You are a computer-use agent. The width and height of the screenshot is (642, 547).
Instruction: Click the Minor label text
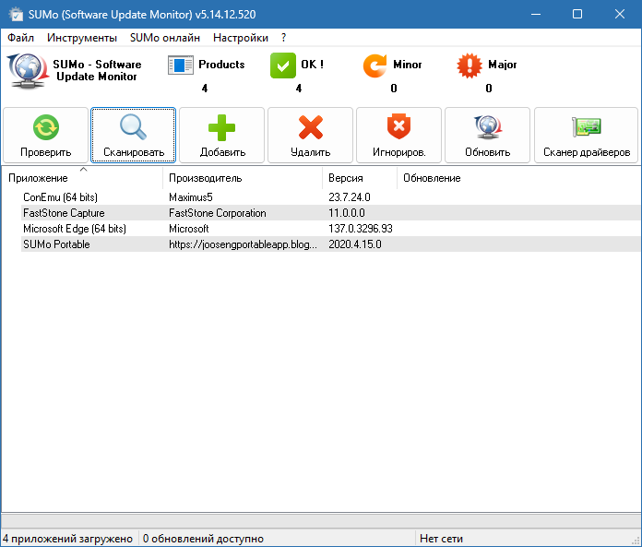pyautogui.click(x=407, y=65)
